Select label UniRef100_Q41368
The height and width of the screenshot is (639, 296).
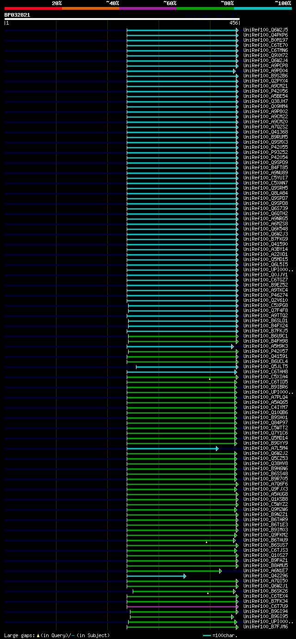click(x=265, y=132)
